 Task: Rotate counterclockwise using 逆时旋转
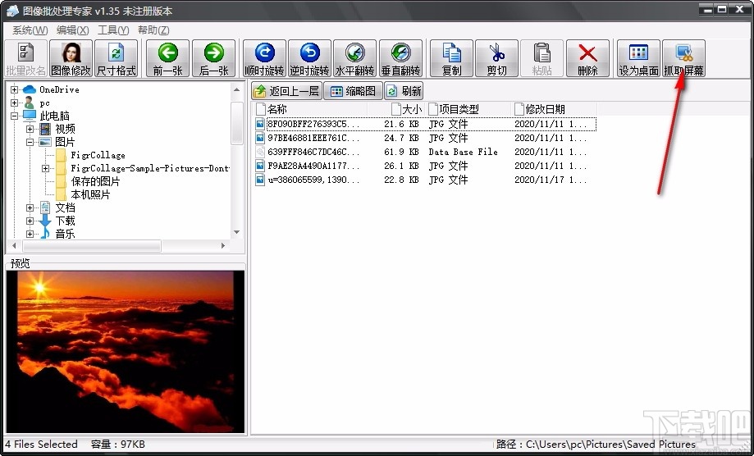tap(309, 58)
